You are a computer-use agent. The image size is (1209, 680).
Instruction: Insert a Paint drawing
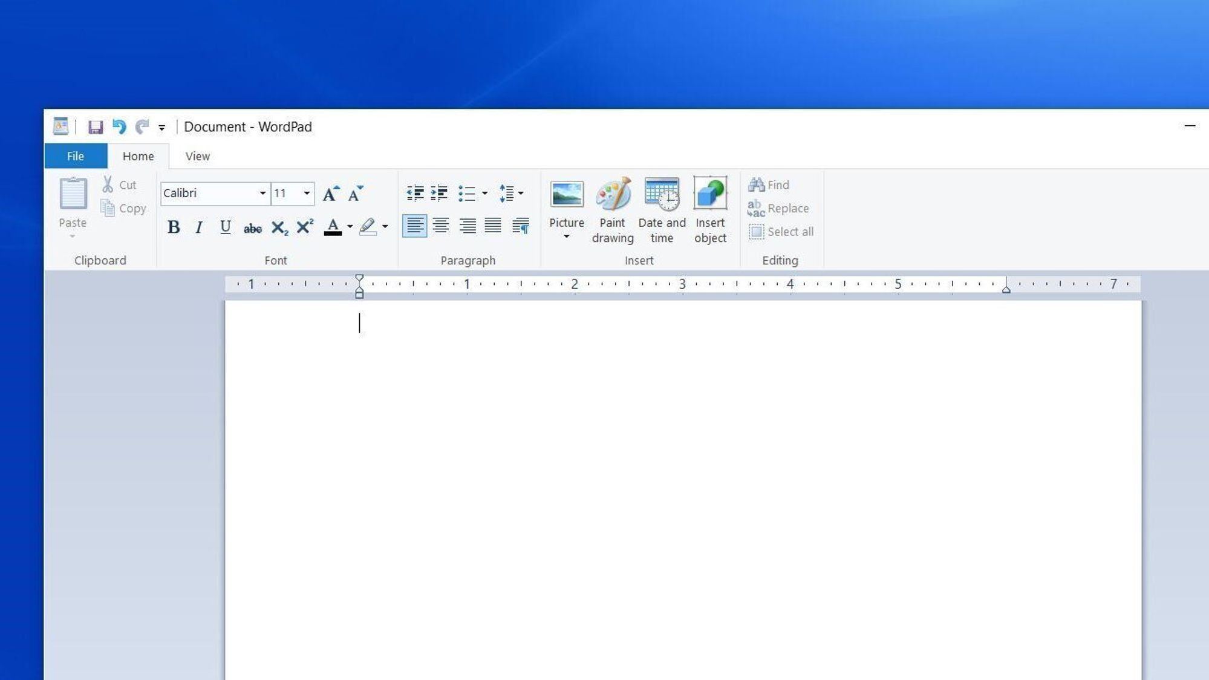[x=612, y=210]
